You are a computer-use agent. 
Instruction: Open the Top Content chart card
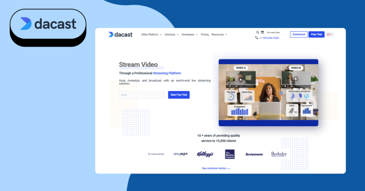[307, 110]
